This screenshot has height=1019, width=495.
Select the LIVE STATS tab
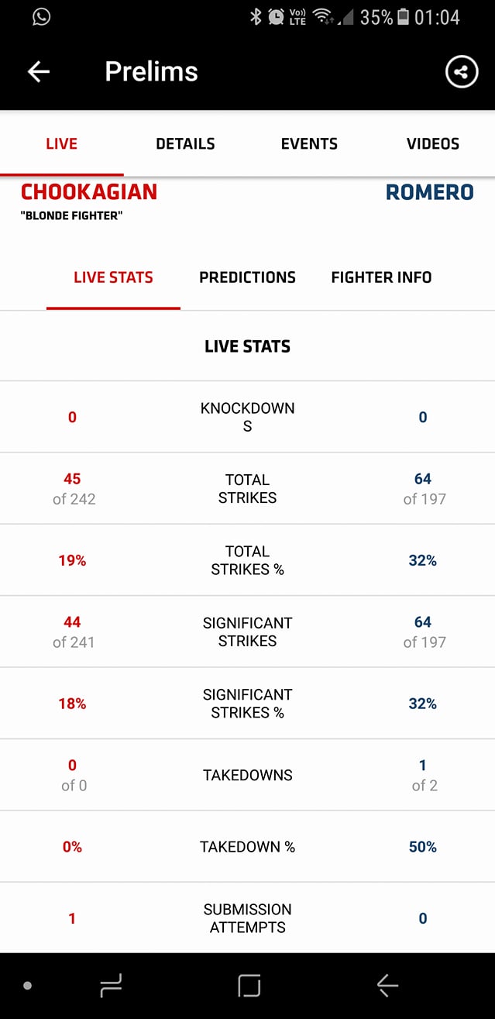click(113, 277)
